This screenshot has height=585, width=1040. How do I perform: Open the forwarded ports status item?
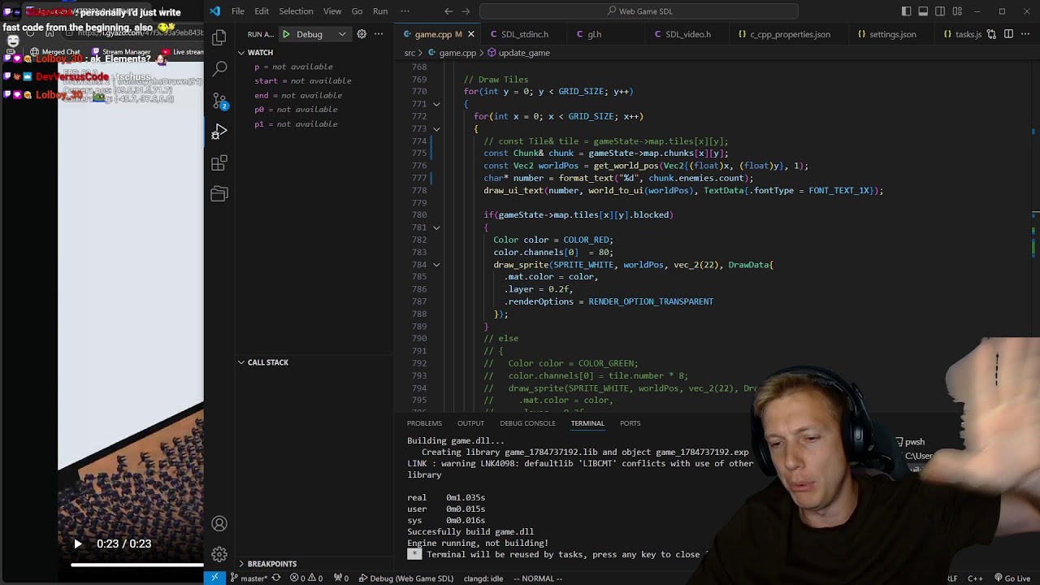pyautogui.click(x=341, y=578)
